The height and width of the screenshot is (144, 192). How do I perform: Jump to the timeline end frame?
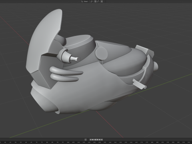pyautogui.click(x=102, y=140)
